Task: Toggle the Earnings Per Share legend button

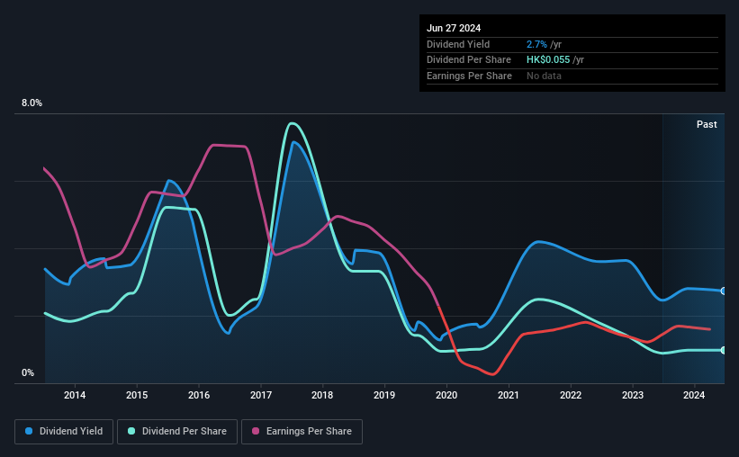Action: click(302, 432)
